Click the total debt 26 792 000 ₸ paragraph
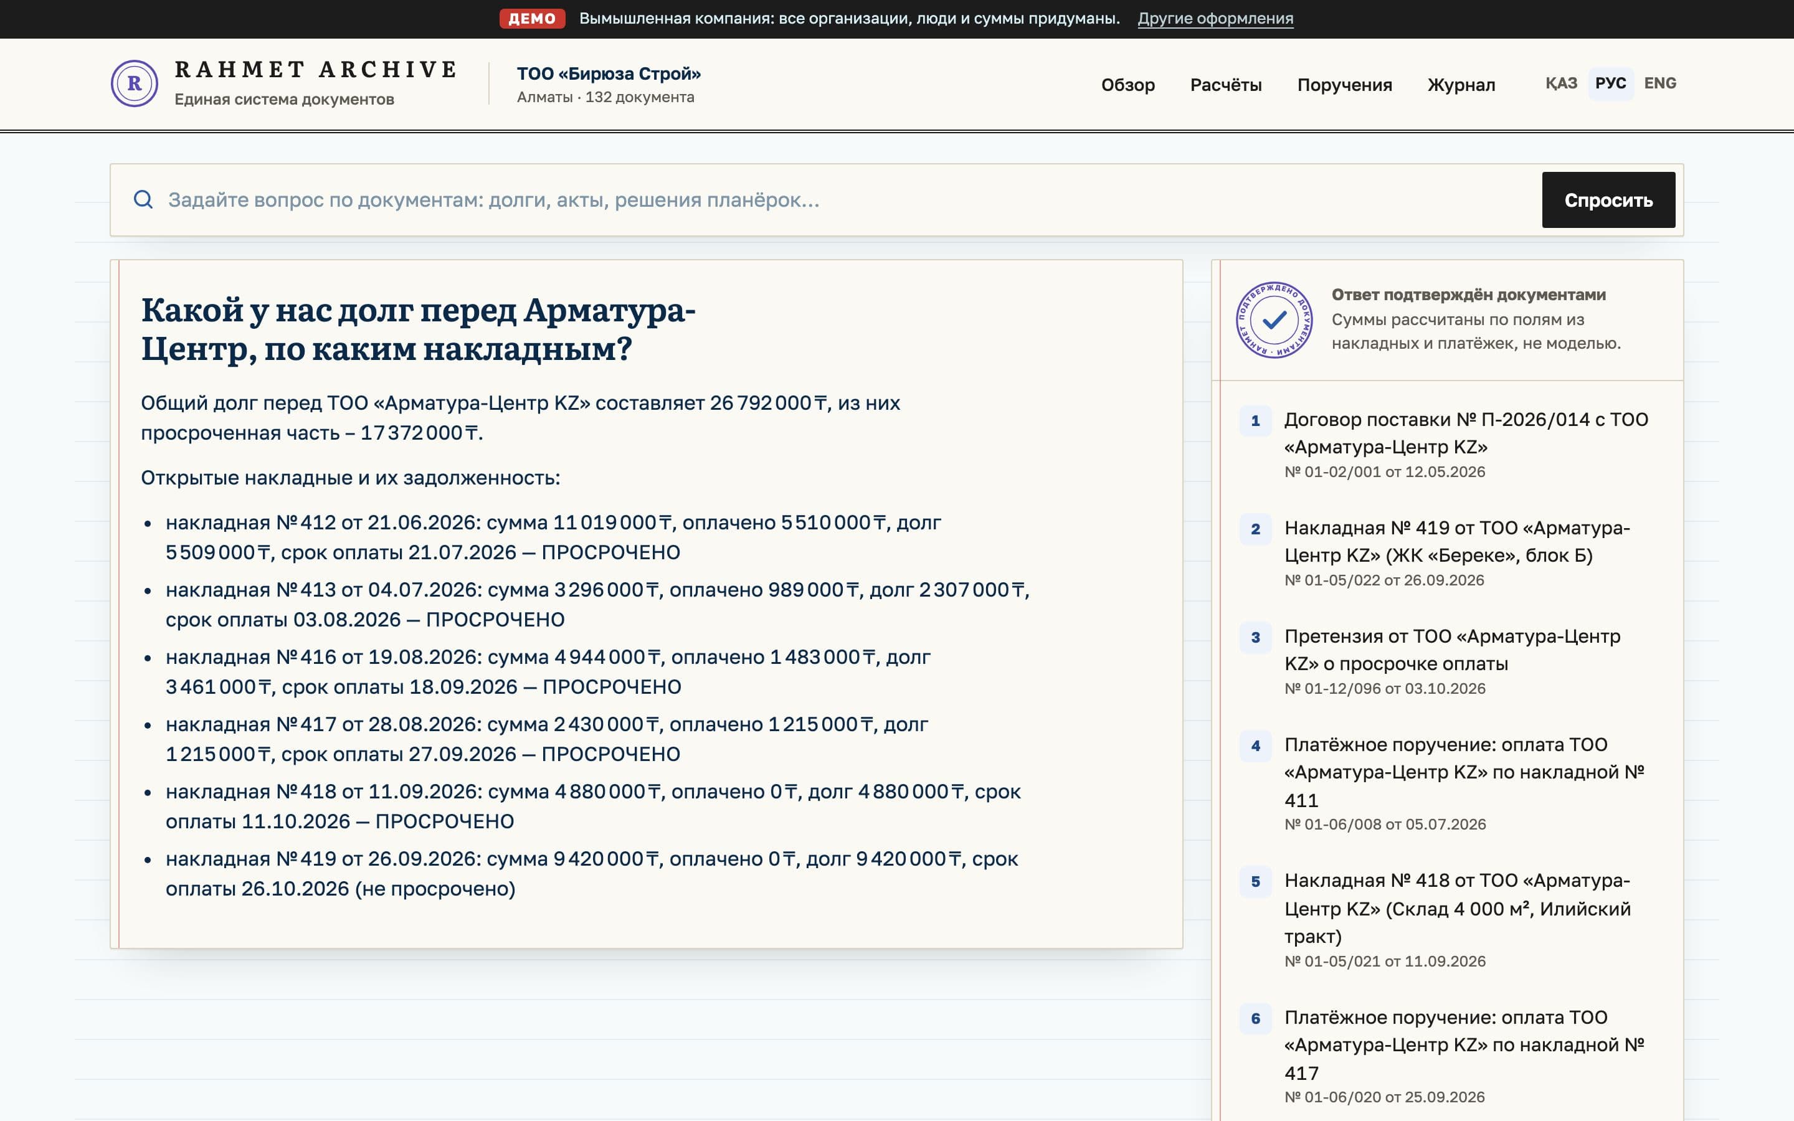This screenshot has height=1121, width=1794. (x=520, y=417)
